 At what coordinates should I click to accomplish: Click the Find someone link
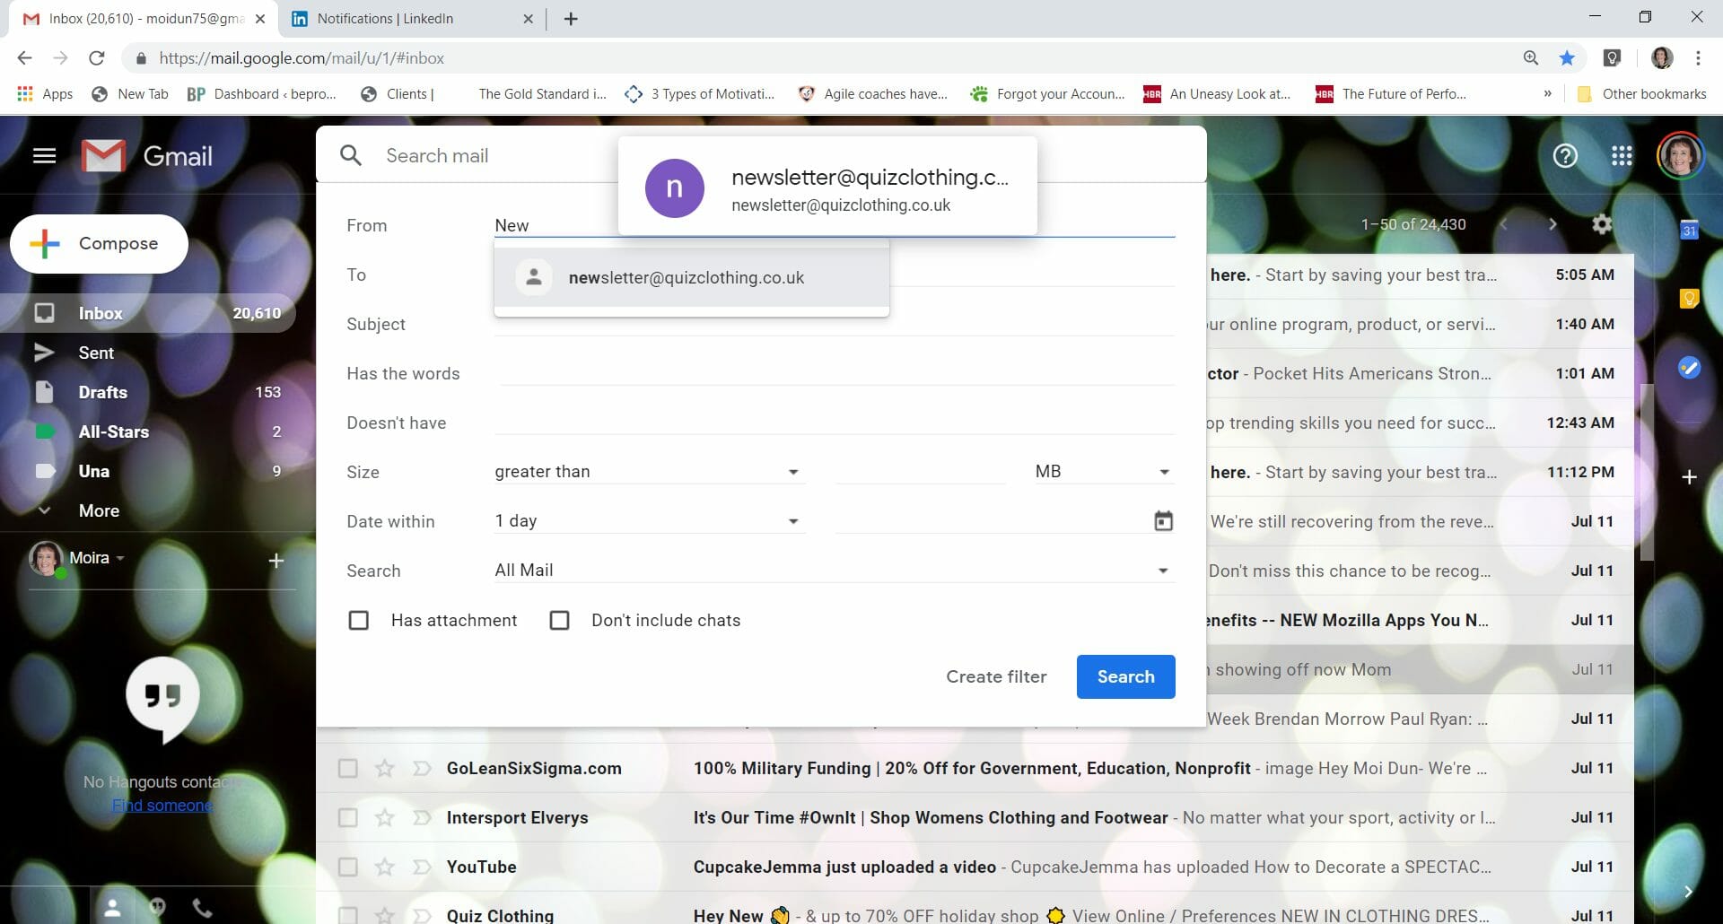click(162, 806)
